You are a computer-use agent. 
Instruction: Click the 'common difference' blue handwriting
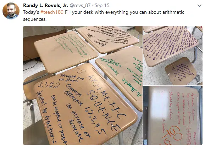73,95
